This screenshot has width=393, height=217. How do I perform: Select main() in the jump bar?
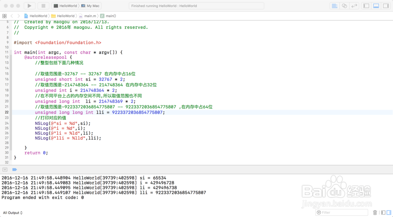(110, 16)
